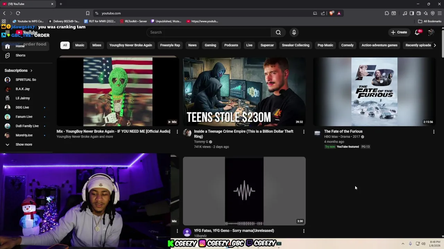The width and height of the screenshot is (444, 249).
Task: Open the Brave Wallet icon
Action: [419, 13]
